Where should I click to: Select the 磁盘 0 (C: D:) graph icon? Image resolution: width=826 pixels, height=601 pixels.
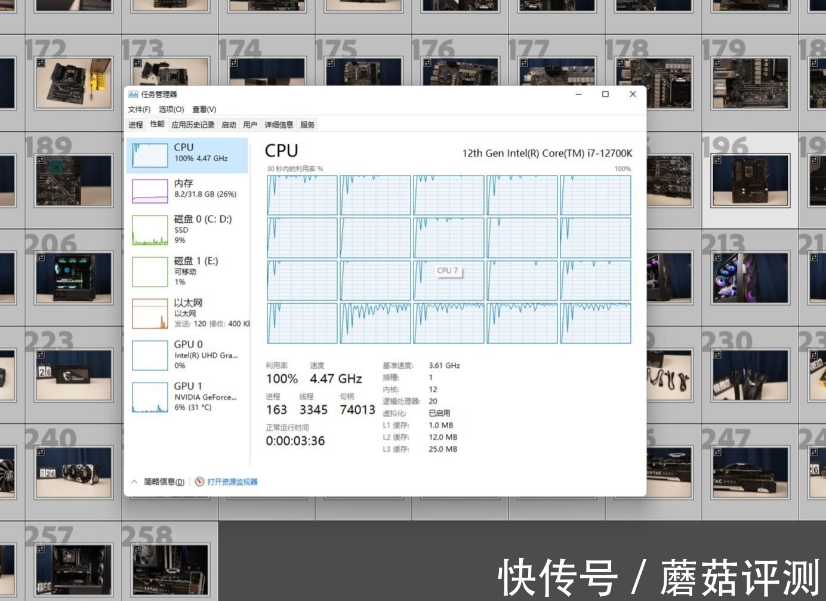pyautogui.click(x=150, y=230)
